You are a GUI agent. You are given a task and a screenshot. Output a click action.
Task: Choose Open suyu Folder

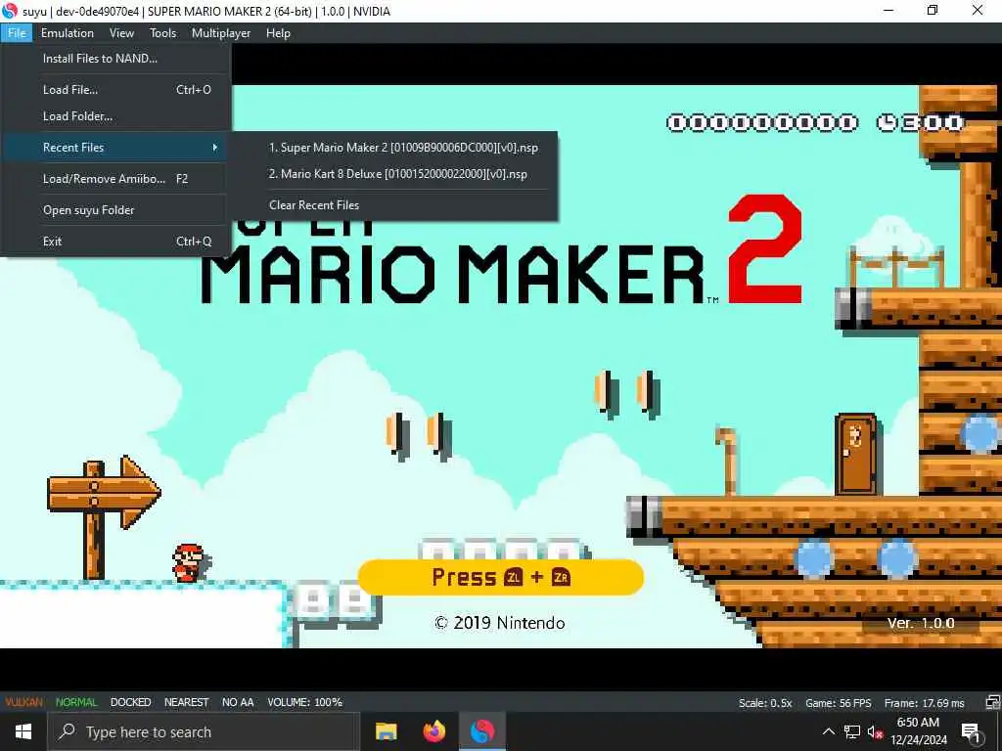[x=115, y=210]
